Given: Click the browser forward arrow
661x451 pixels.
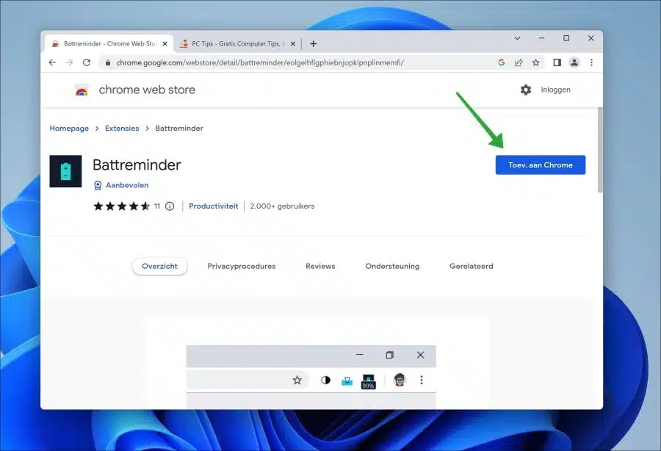Looking at the screenshot, I should point(69,62).
